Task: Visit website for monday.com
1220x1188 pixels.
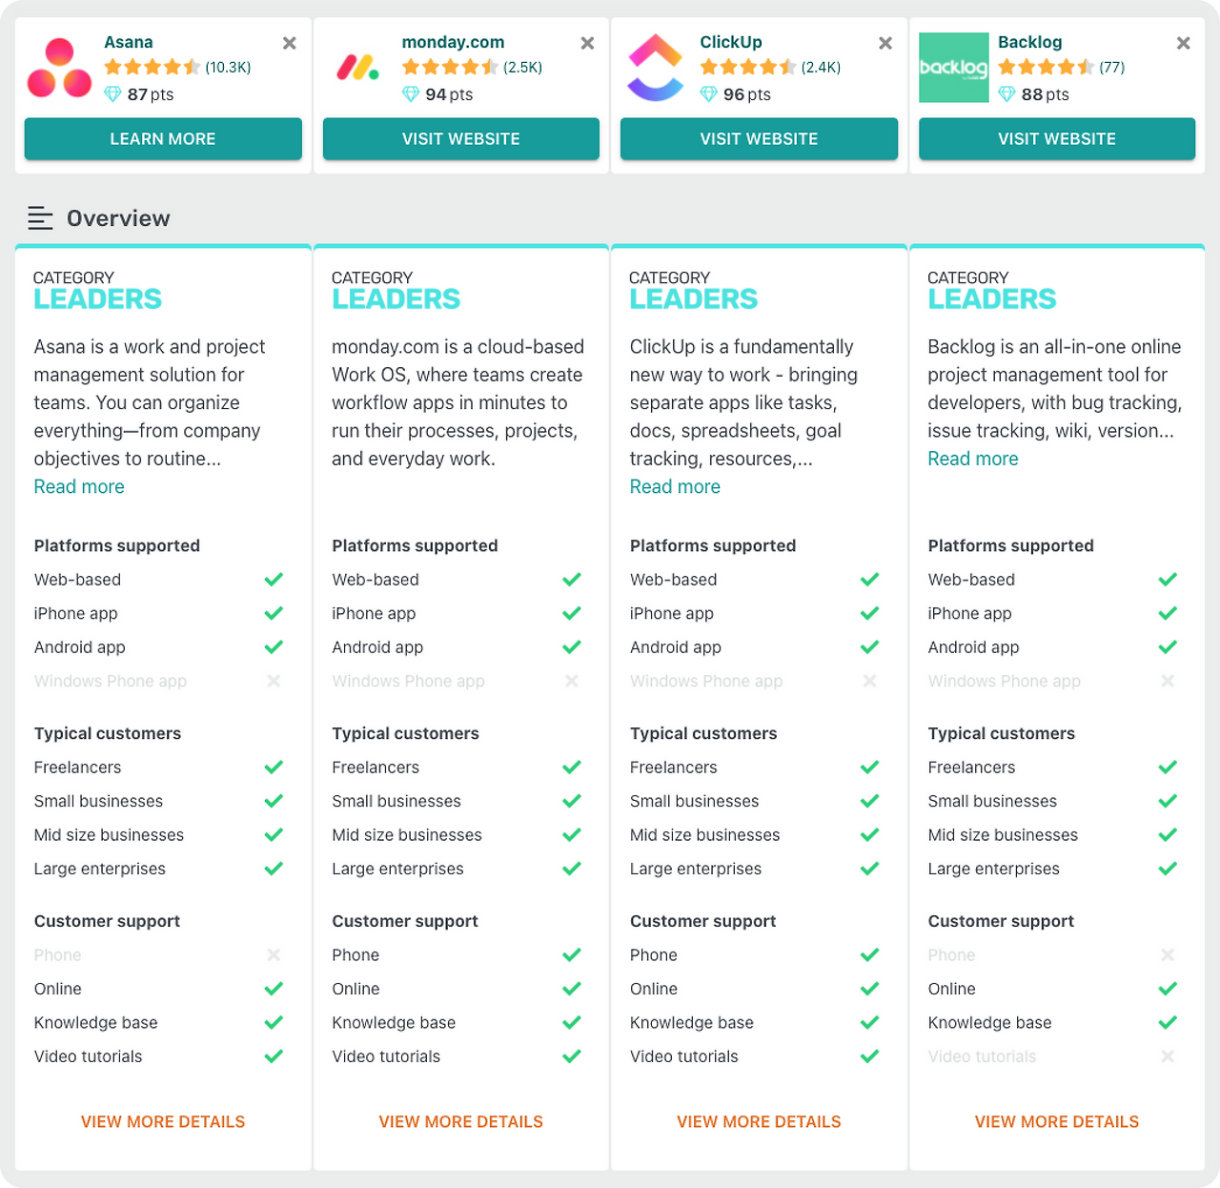Action: [461, 139]
